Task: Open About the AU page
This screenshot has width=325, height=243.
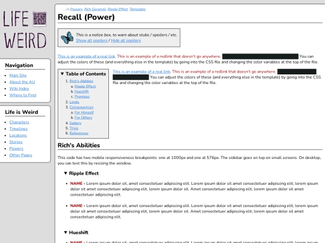Action: 22,82
